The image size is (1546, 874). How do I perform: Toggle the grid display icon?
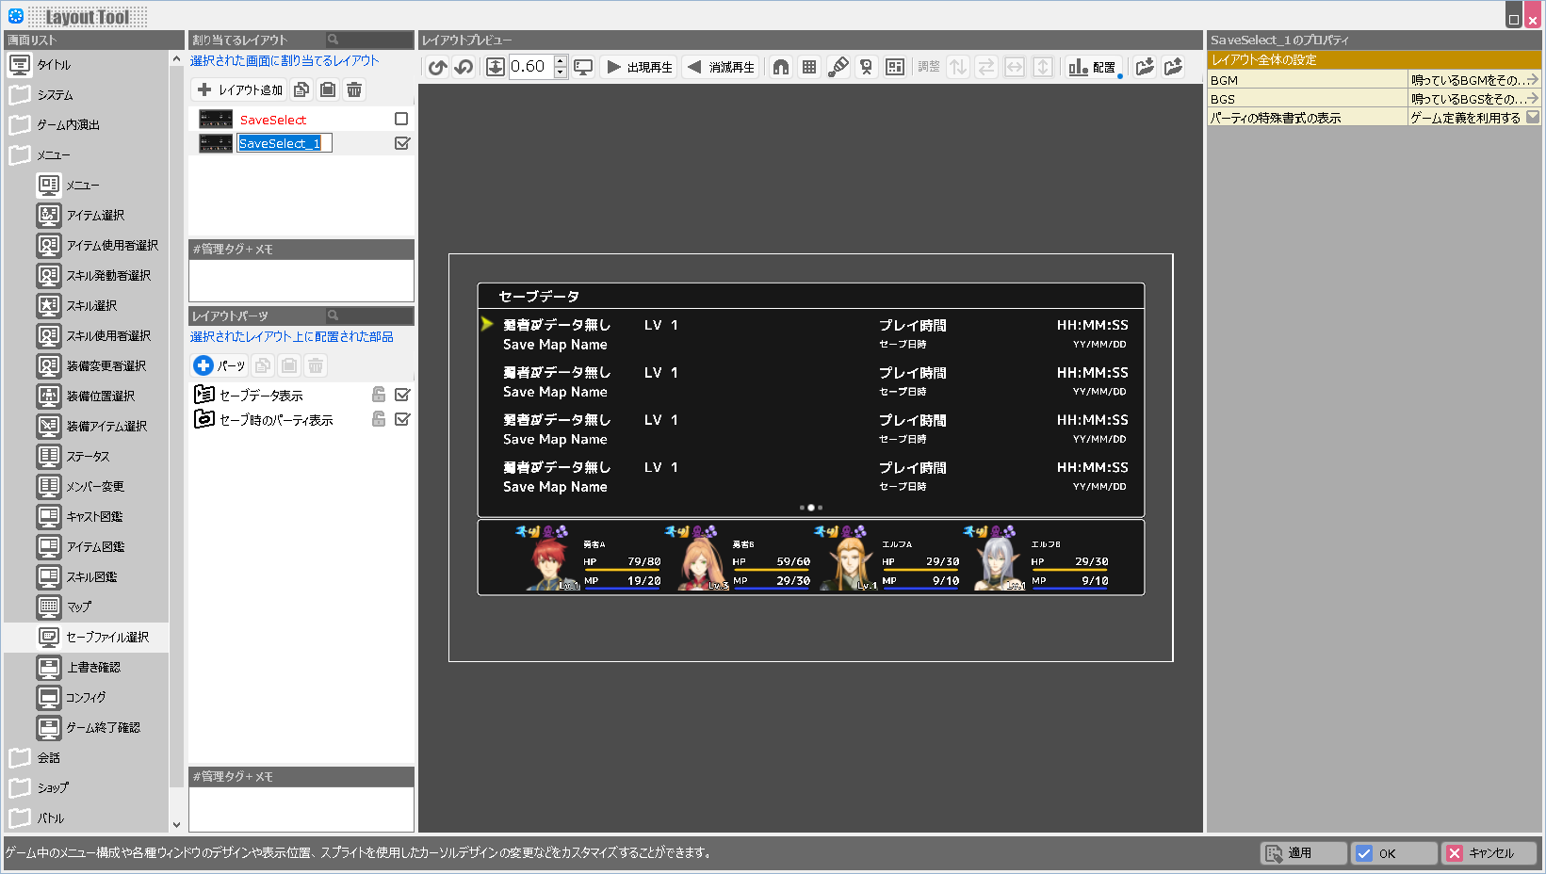coord(809,67)
